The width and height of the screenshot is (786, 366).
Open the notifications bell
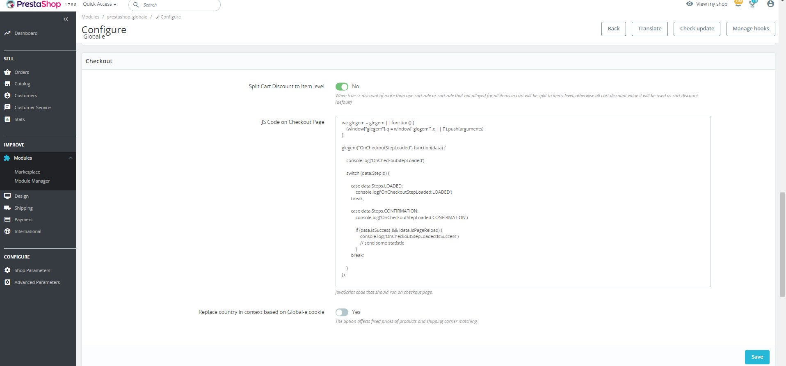[x=738, y=4]
